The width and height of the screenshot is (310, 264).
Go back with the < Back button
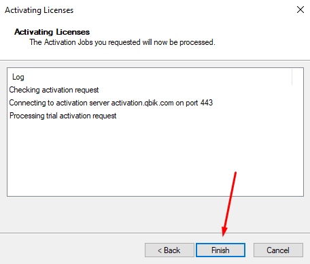coord(169,250)
